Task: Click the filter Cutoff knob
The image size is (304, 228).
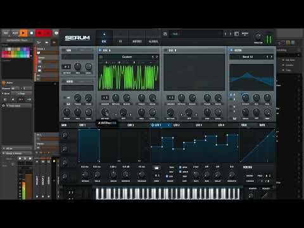Action: point(245,98)
